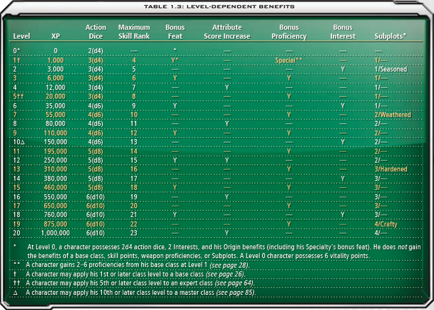Screen dimensions: 434x310
Task: Click the '1,000,000' XP value
Action: 55,233
